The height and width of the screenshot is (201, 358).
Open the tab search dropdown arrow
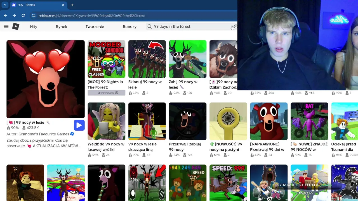[x=5, y=5]
